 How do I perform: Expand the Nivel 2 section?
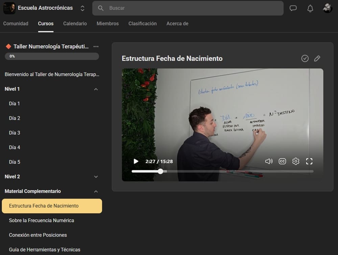pyautogui.click(x=96, y=177)
